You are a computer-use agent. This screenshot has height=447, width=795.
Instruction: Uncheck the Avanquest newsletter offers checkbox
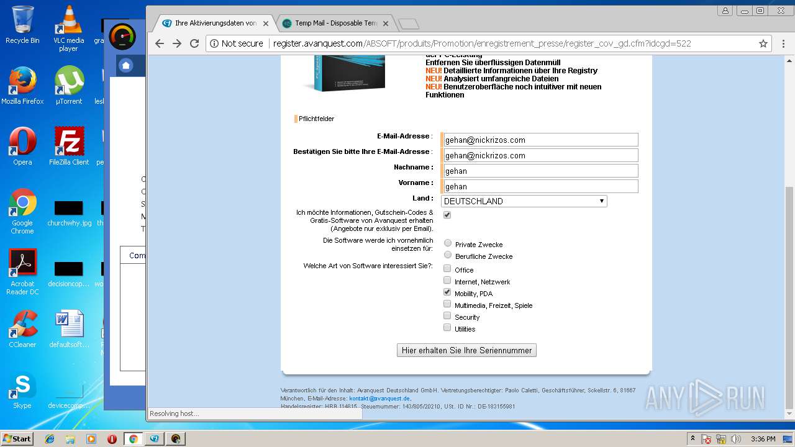pos(447,215)
